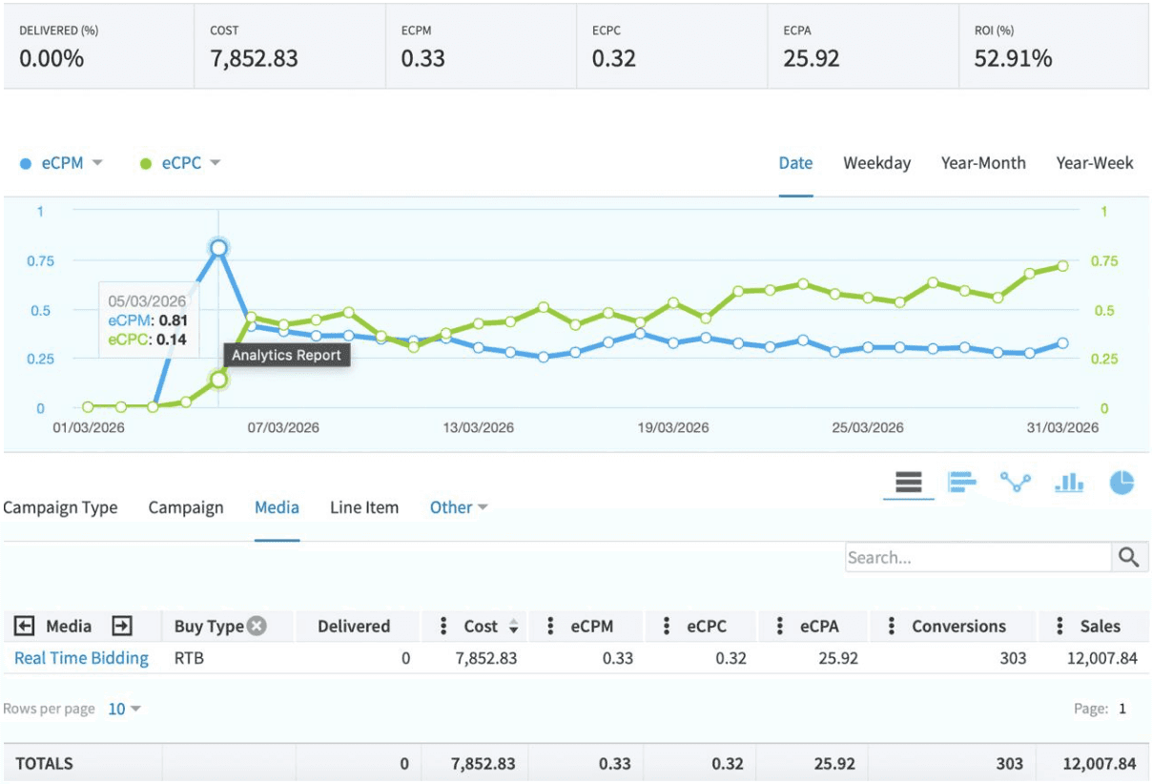Image resolution: width=1152 pixels, height=784 pixels.
Task: Open the Media tab
Action: tap(277, 507)
